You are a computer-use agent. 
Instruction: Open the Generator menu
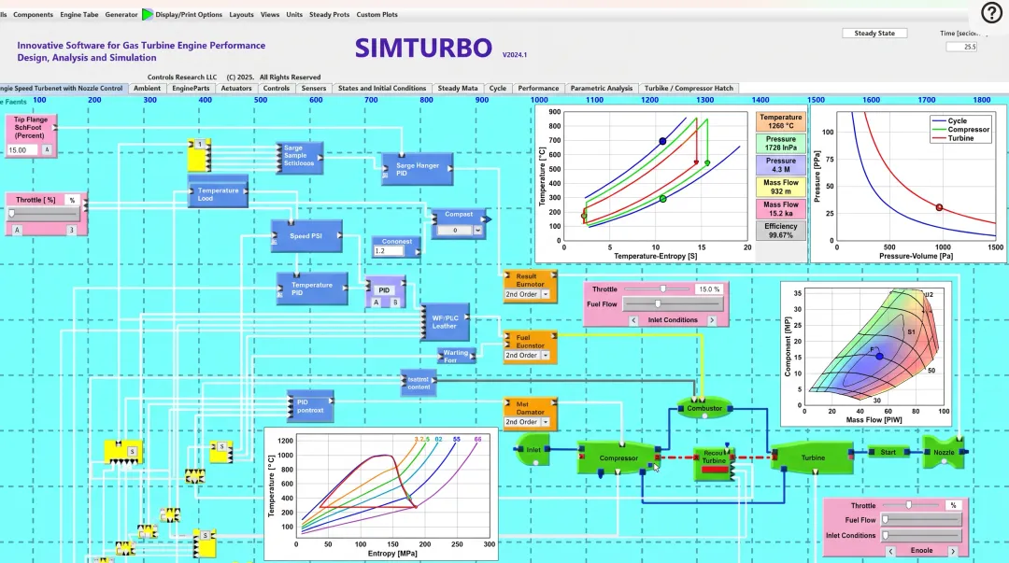(121, 14)
